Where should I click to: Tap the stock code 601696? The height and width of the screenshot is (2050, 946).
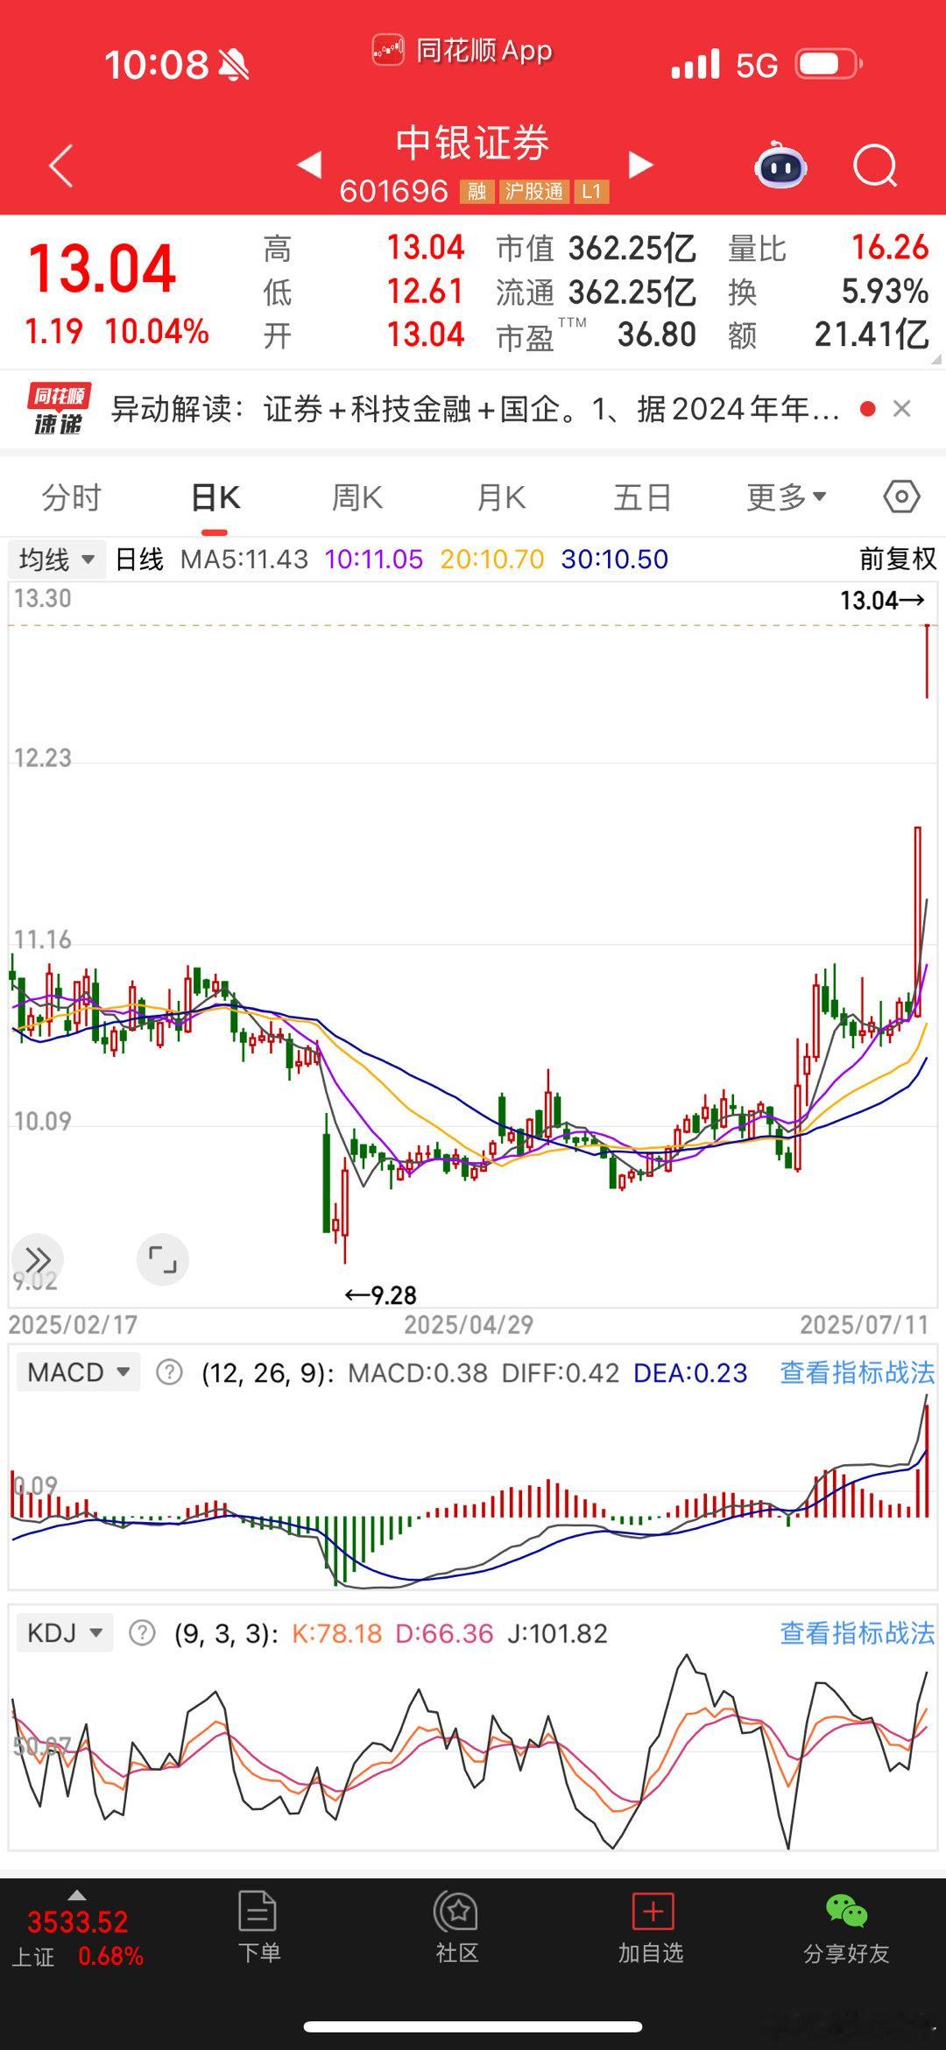[x=394, y=191]
